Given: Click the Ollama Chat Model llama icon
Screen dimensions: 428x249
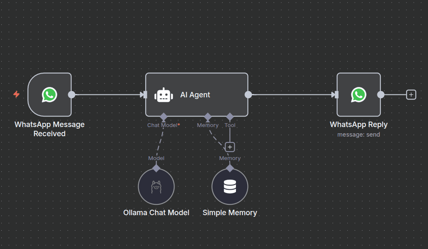Looking at the screenshot, I should click(156, 187).
